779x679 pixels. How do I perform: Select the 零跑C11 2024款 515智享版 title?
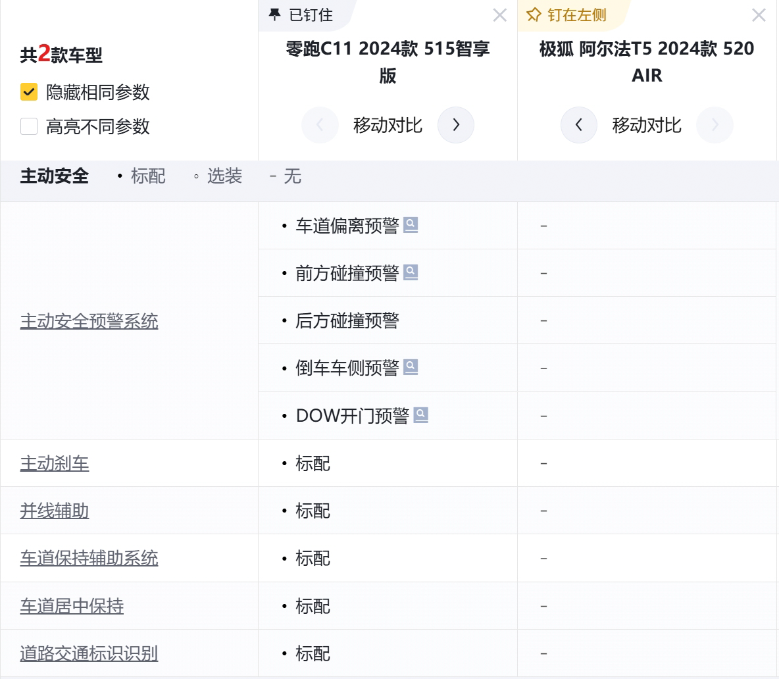[x=388, y=62]
